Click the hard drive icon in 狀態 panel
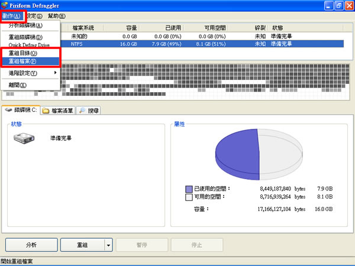The height and width of the screenshot is (266, 355). pos(24,138)
